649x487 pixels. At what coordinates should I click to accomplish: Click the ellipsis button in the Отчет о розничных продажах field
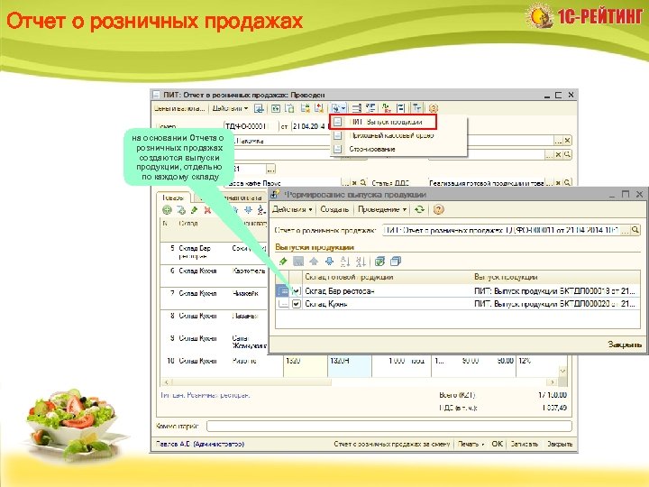tap(626, 230)
